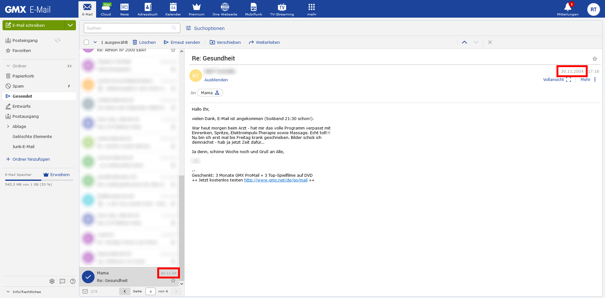Open the Kalender app
The width and height of the screenshot is (605, 298).
[x=173, y=9]
